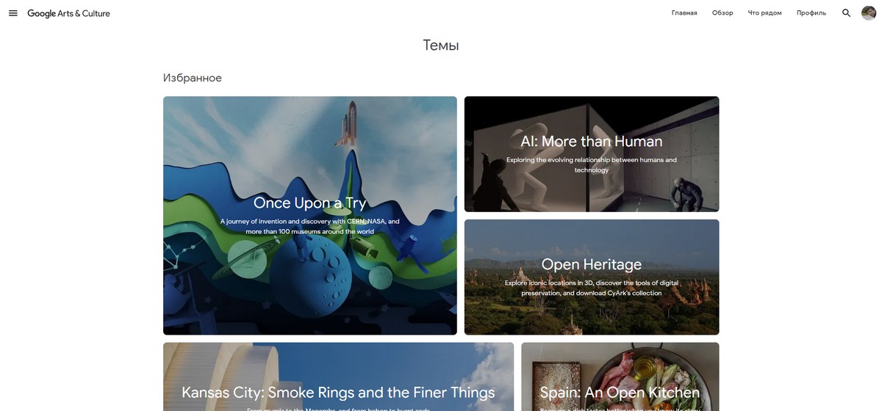882x411 pixels.
Task: Open the Обзор navigation item
Action: pyautogui.click(x=723, y=13)
